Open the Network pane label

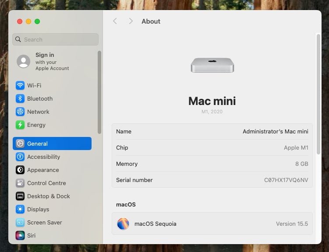pos(38,112)
